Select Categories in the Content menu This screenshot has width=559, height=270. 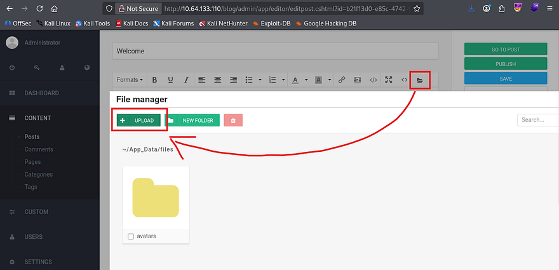point(38,174)
